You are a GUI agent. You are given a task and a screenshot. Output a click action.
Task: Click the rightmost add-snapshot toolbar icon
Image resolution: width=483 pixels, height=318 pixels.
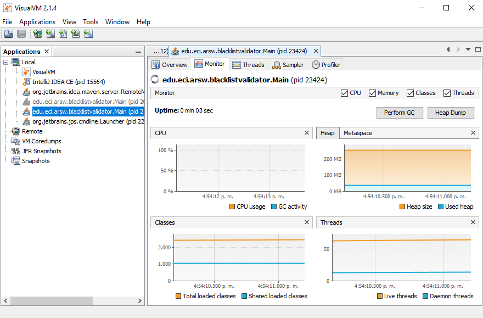(x=88, y=34)
